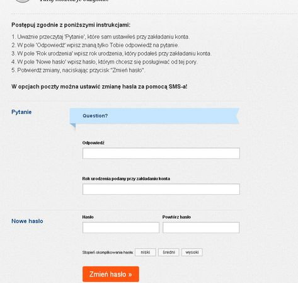The width and height of the screenshot is (298, 283).
Task: Click the Hasło new password field
Action: pyautogui.click(x=121, y=228)
